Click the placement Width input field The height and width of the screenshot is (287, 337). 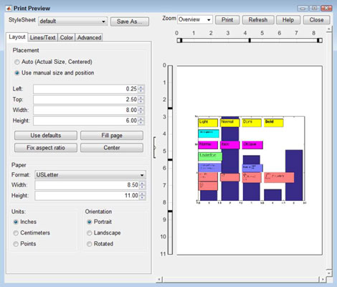click(x=86, y=110)
